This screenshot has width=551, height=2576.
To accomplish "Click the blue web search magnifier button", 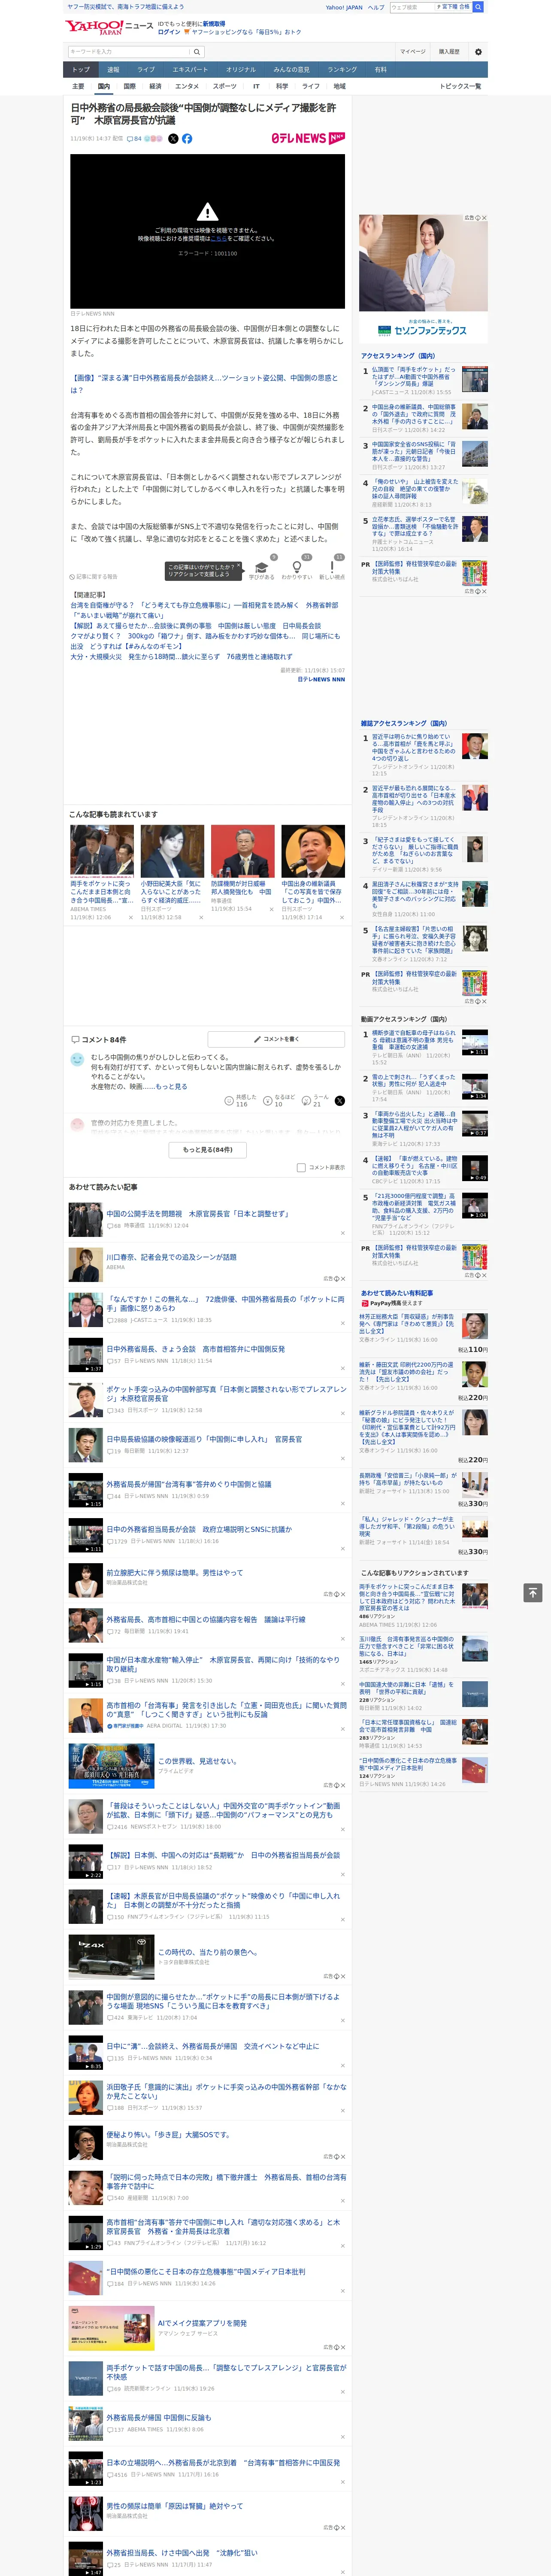I will pos(478,7).
